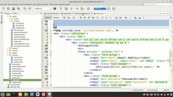Click Shift Line Left icon
Viewport: 173px width, 97px height.
(x=116, y=18)
